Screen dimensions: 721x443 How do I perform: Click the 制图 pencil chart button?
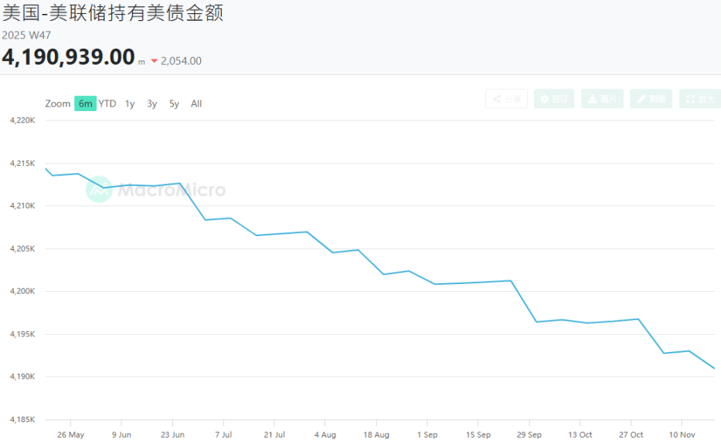[651, 99]
